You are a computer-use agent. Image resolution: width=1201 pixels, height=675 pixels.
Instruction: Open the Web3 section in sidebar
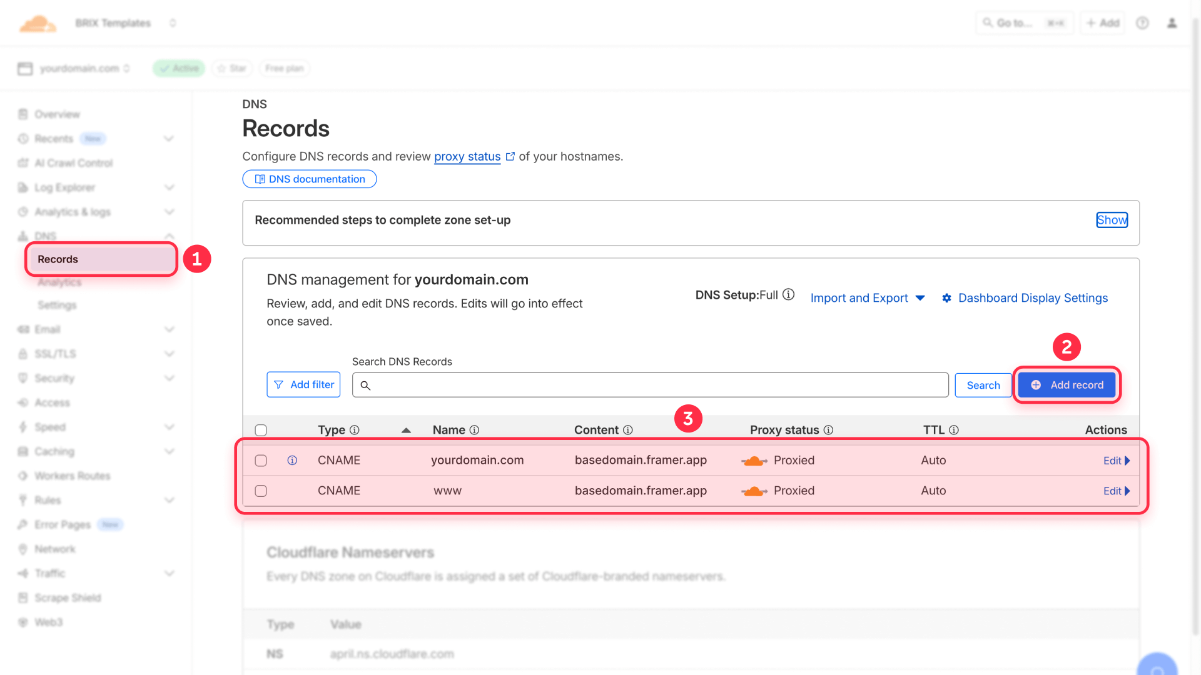click(x=48, y=622)
